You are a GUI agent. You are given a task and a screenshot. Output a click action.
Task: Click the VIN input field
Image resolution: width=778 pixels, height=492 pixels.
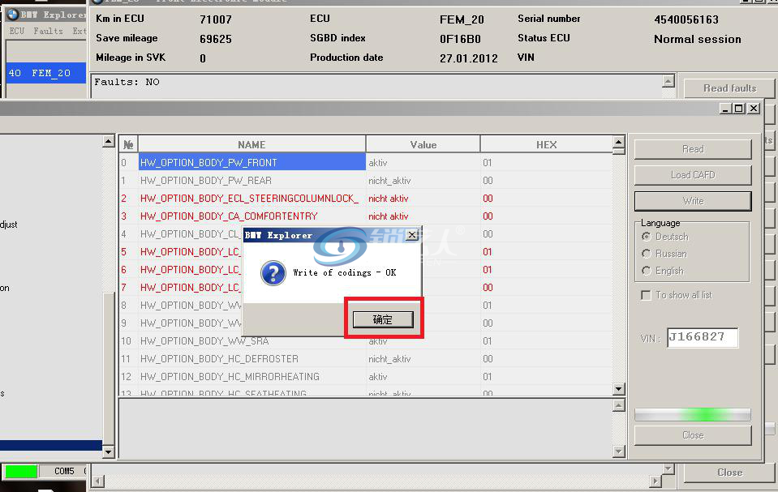pyautogui.click(x=702, y=337)
